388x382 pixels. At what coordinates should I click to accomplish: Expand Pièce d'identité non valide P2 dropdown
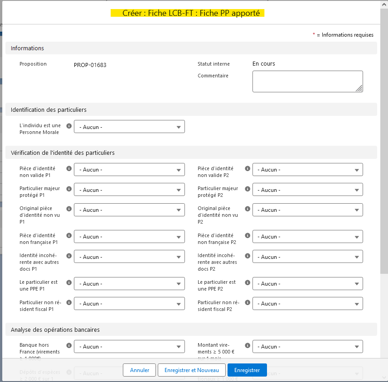(x=307, y=170)
